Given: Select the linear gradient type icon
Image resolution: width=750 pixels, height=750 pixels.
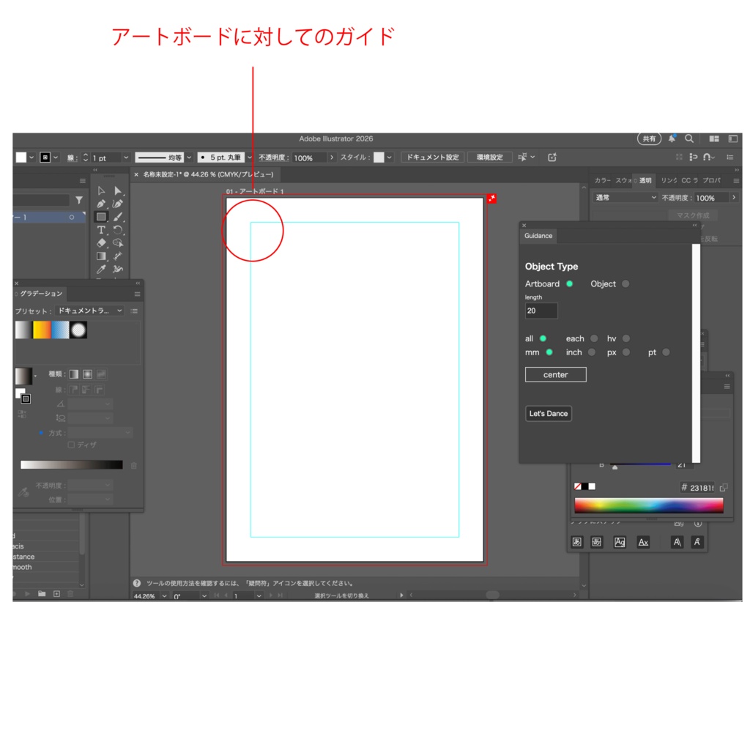Looking at the screenshot, I should (x=74, y=374).
